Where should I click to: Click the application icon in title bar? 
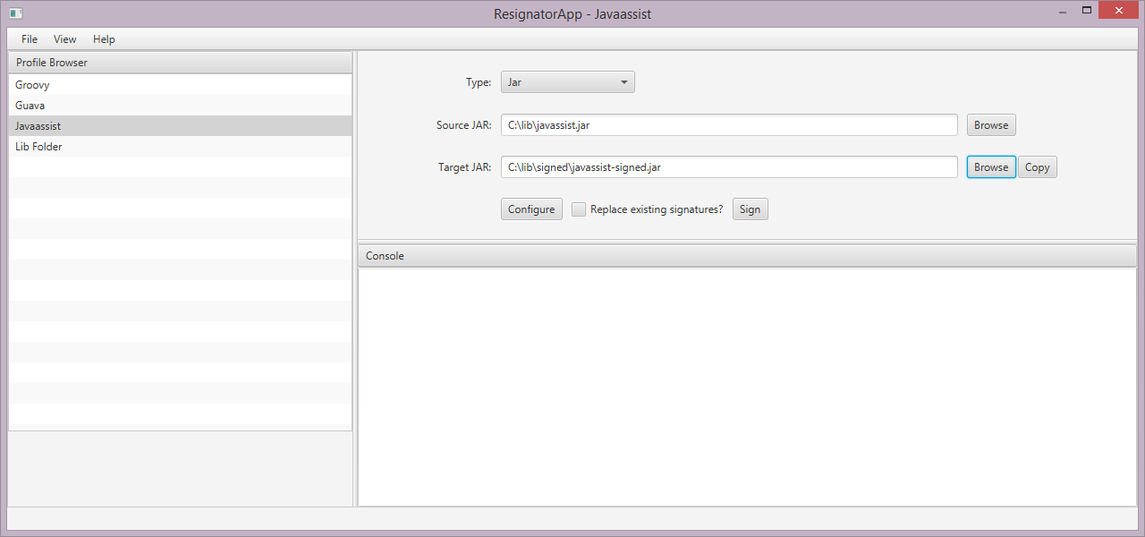tap(15, 13)
